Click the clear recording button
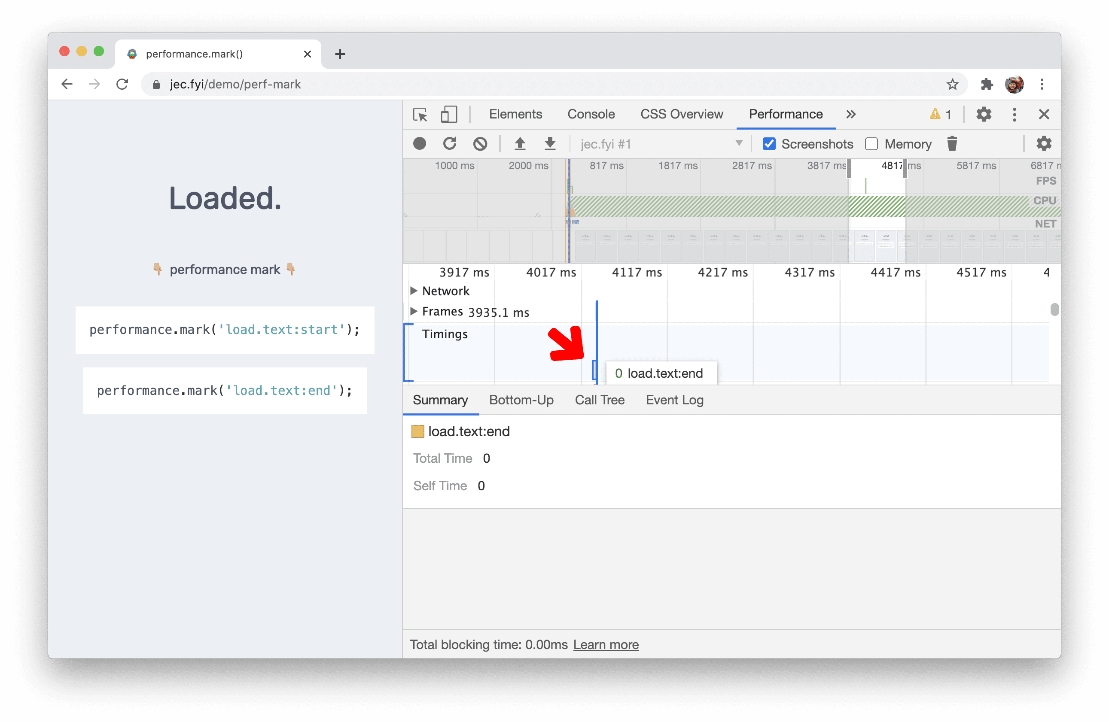 (480, 145)
